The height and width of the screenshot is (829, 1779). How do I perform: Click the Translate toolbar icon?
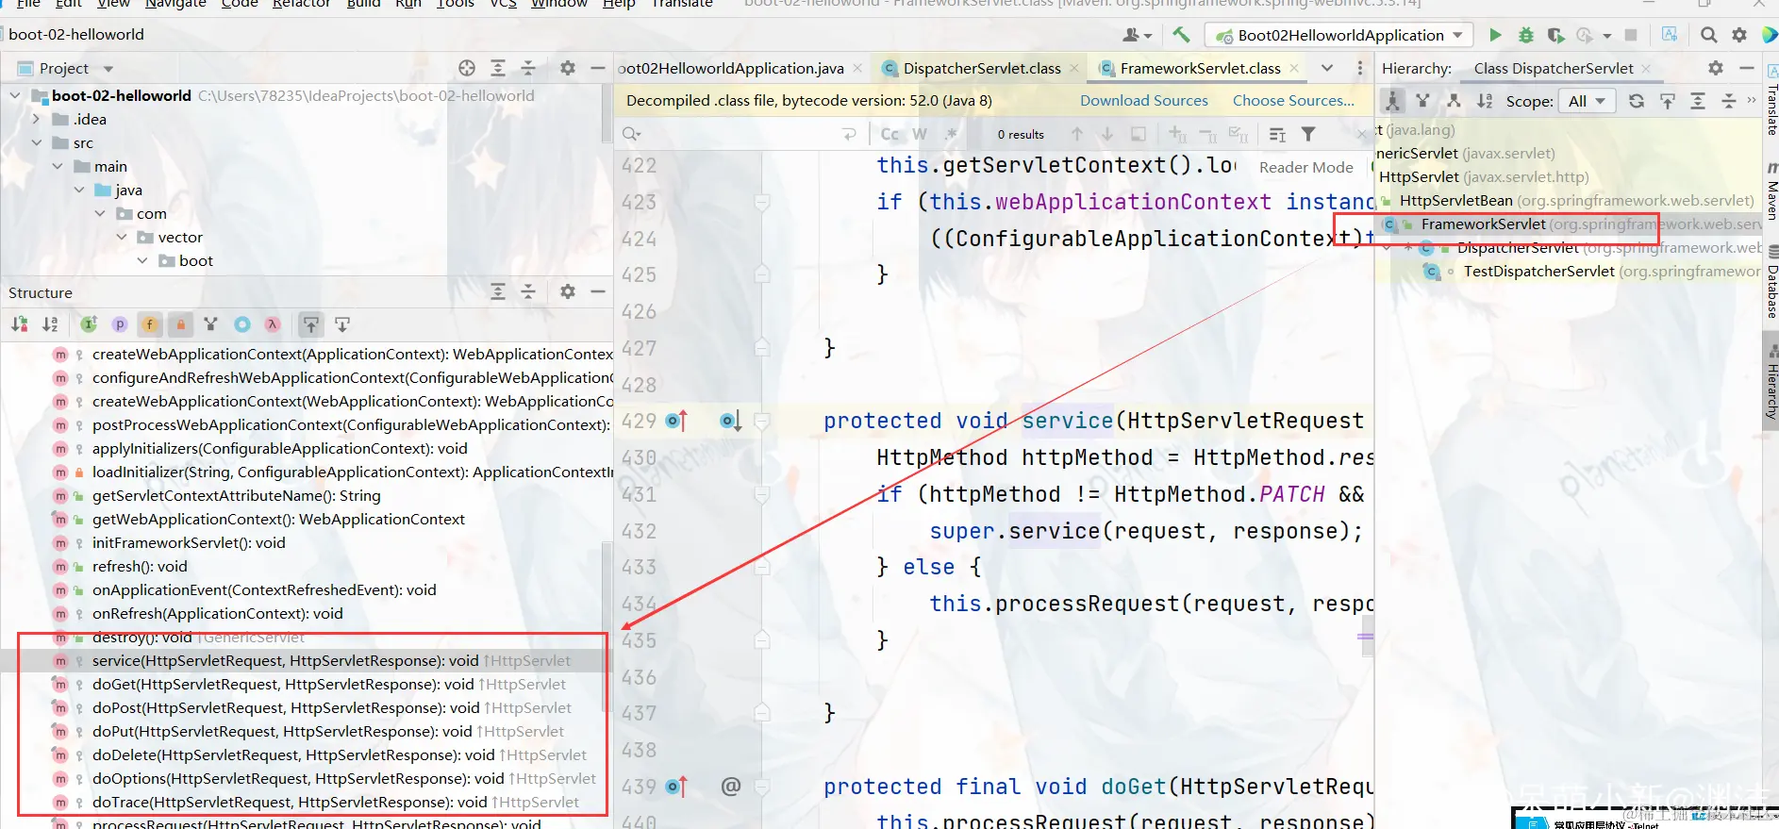[x=1670, y=35]
